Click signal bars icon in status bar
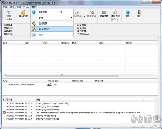The width and height of the screenshot is (162, 129). (x=154, y=126)
